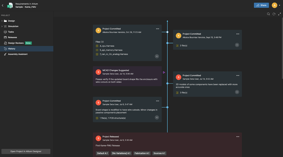Click the back arrow at top left
Image resolution: width=283 pixels, height=157 pixels.
click(3, 5)
